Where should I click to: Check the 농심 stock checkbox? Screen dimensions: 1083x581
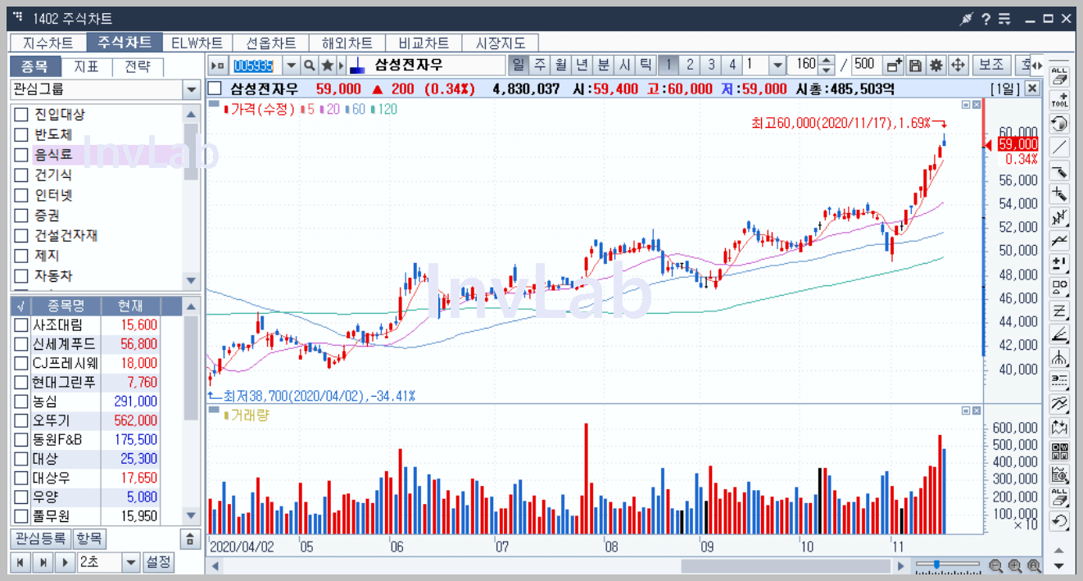21,402
